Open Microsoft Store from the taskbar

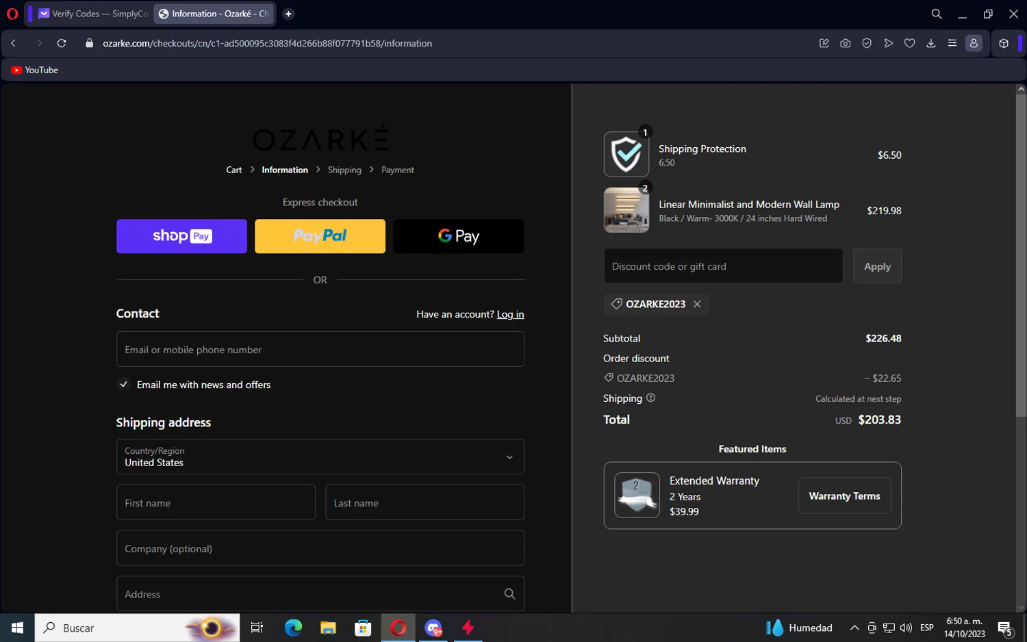363,628
